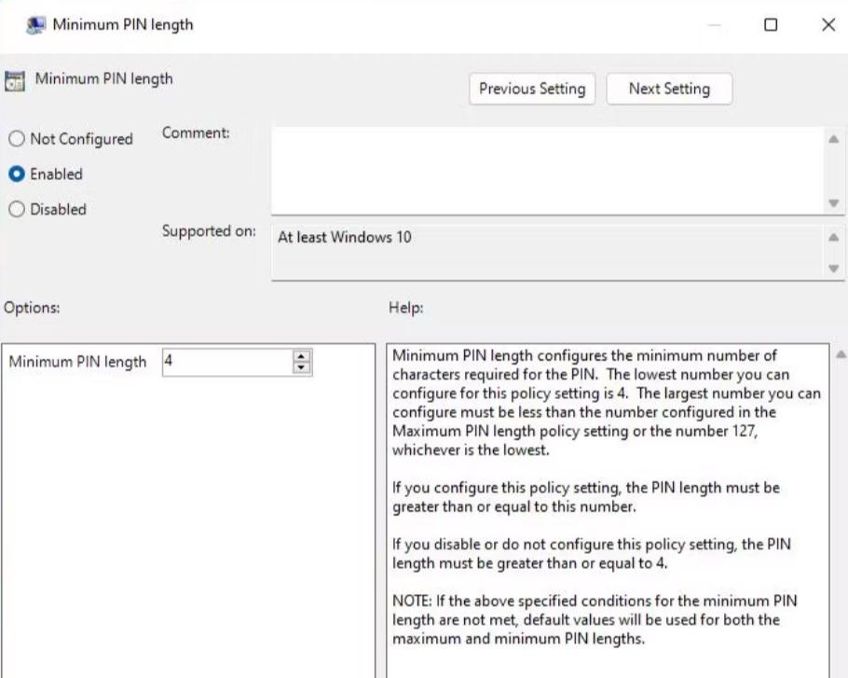848x678 pixels.
Task: Click Supported on box scroll down arrow
Action: pos(833,265)
